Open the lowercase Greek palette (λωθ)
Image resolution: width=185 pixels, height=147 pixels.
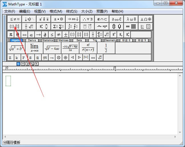131,19
